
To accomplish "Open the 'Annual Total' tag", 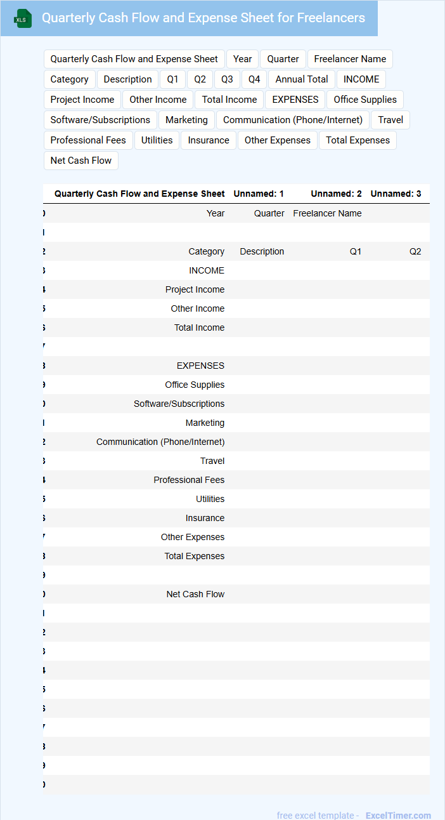I will [302, 79].
